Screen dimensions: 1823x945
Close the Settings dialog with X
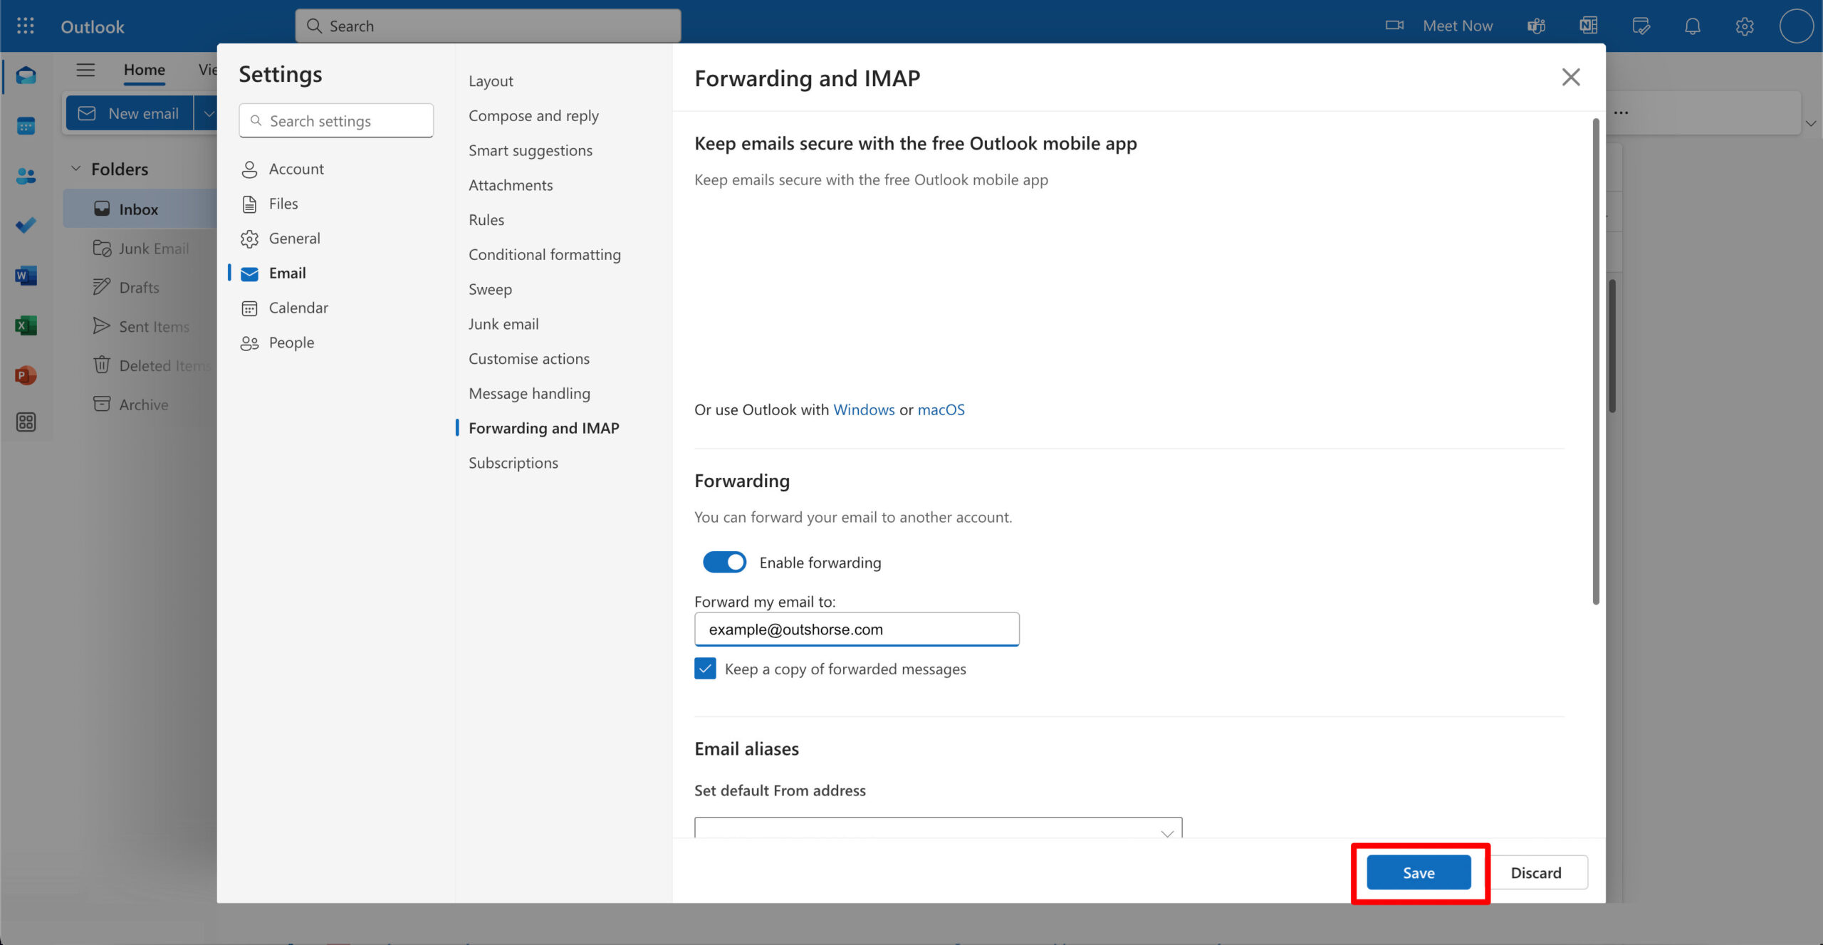click(1571, 77)
